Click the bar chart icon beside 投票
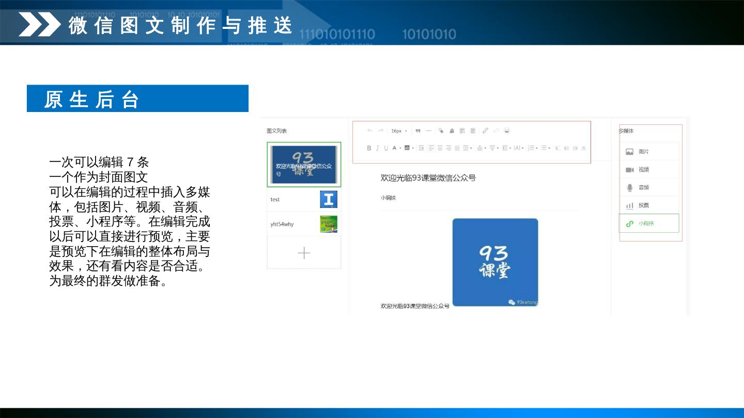 pyautogui.click(x=629, y=205)
